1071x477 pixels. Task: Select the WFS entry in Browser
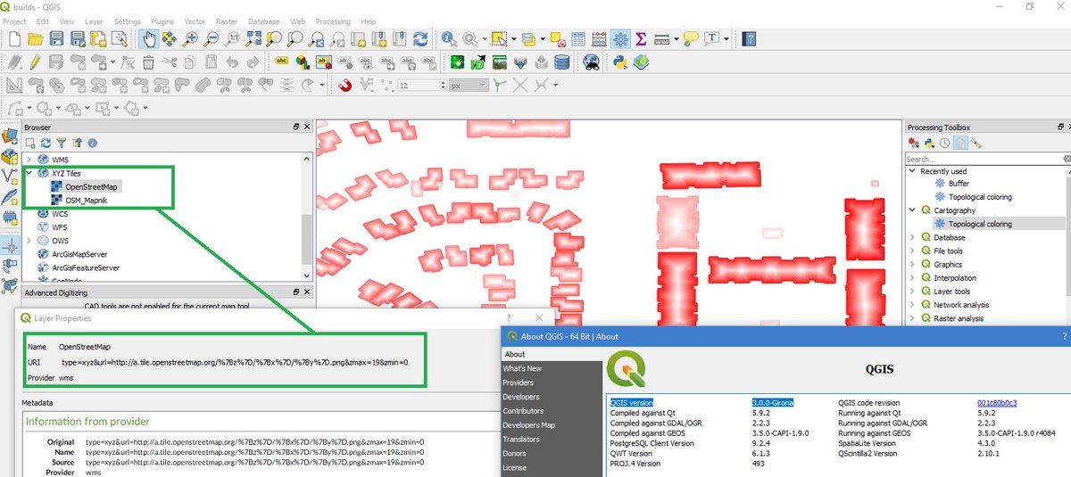click(59, 227)
